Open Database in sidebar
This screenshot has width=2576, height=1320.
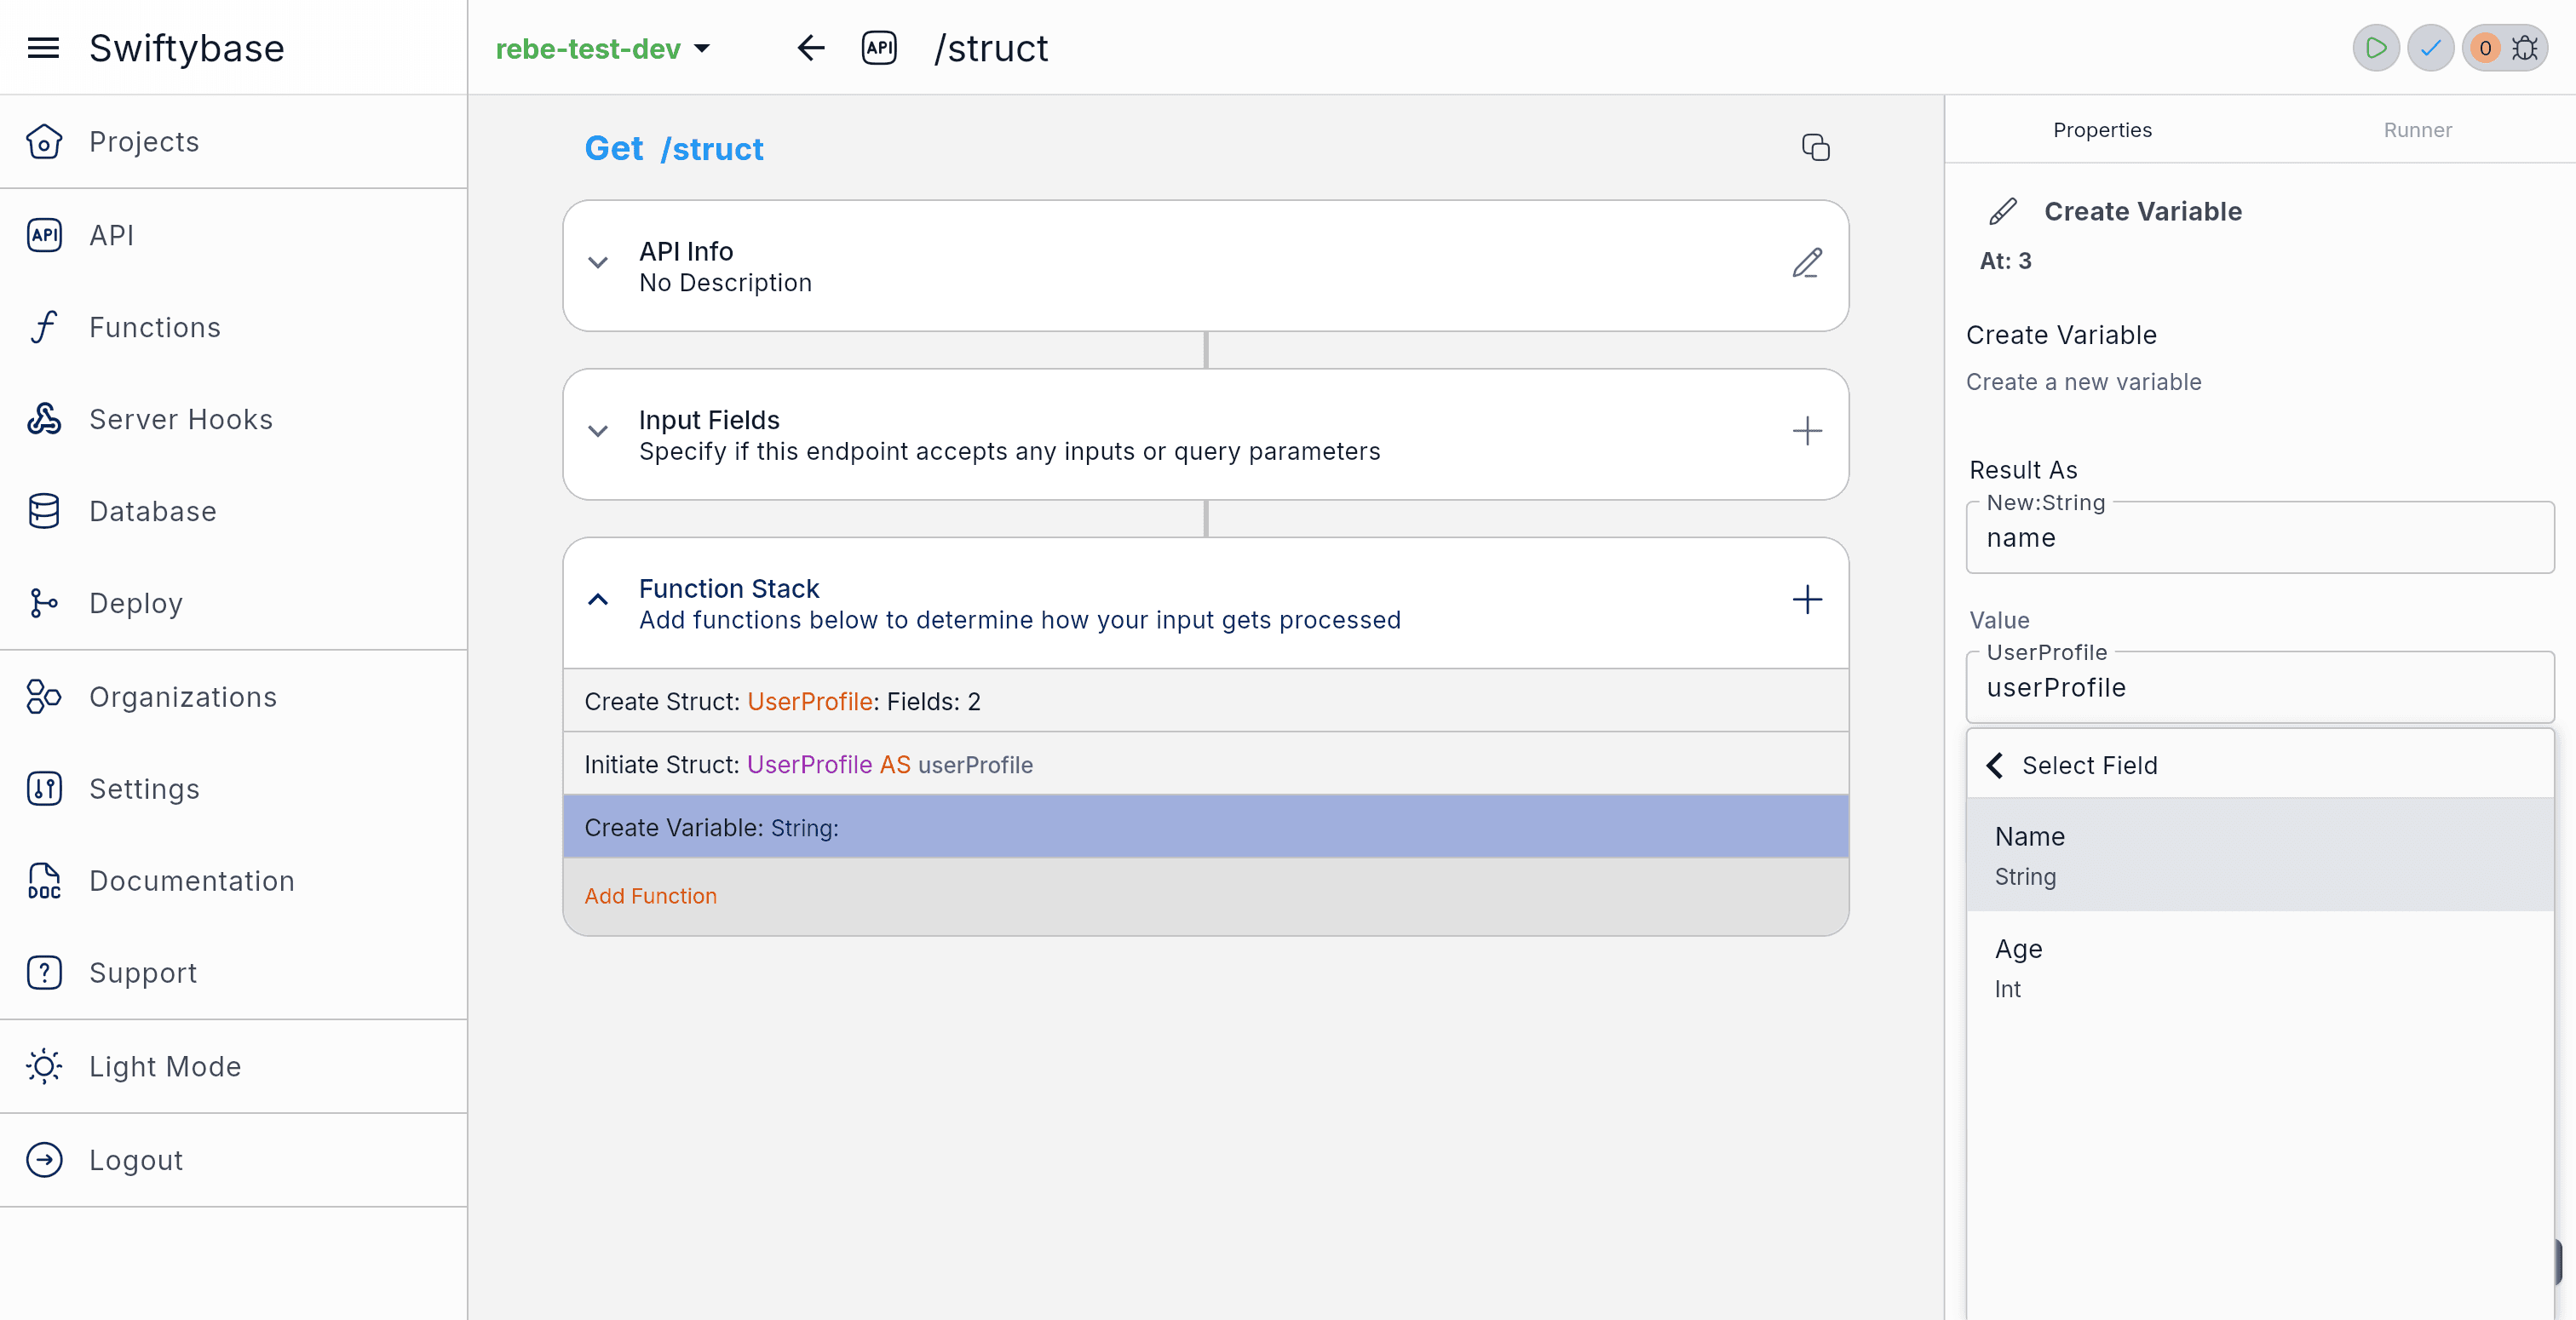tap(153, 511)
